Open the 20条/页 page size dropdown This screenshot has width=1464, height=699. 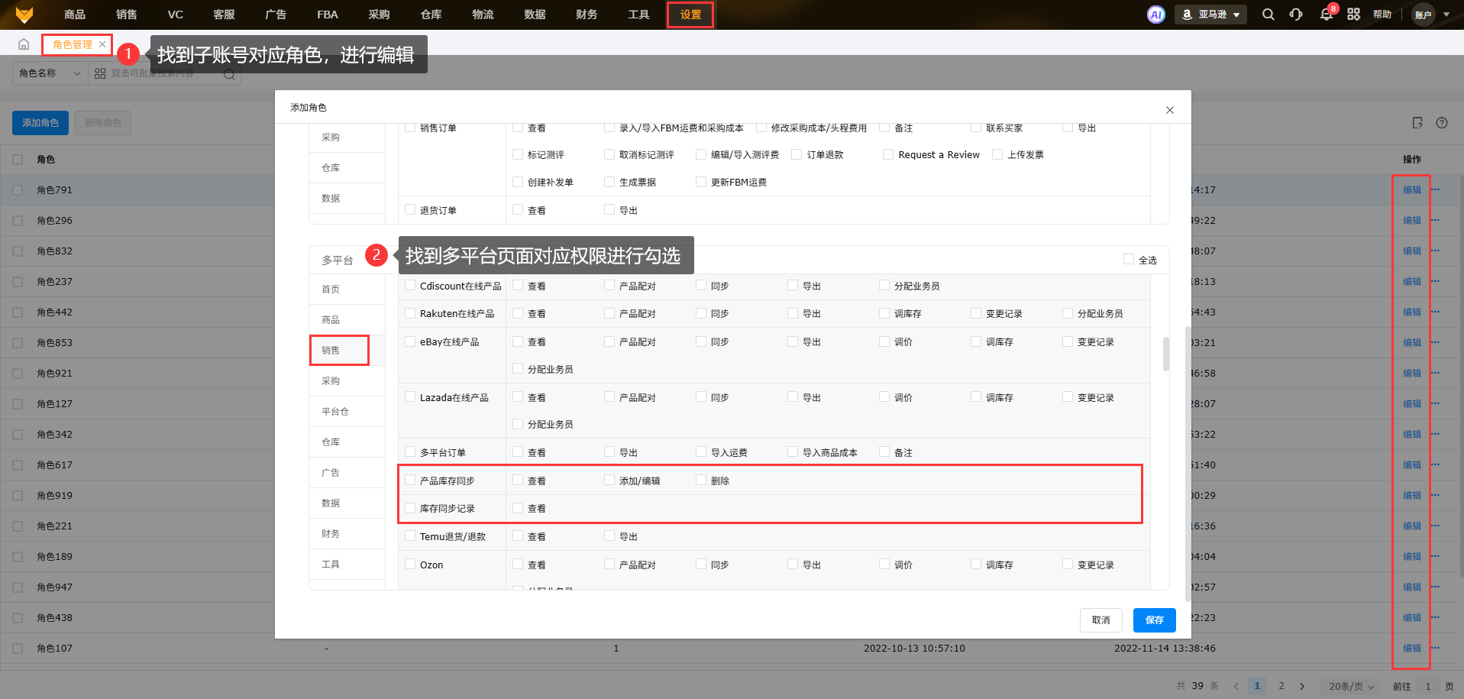(1351, 686)
